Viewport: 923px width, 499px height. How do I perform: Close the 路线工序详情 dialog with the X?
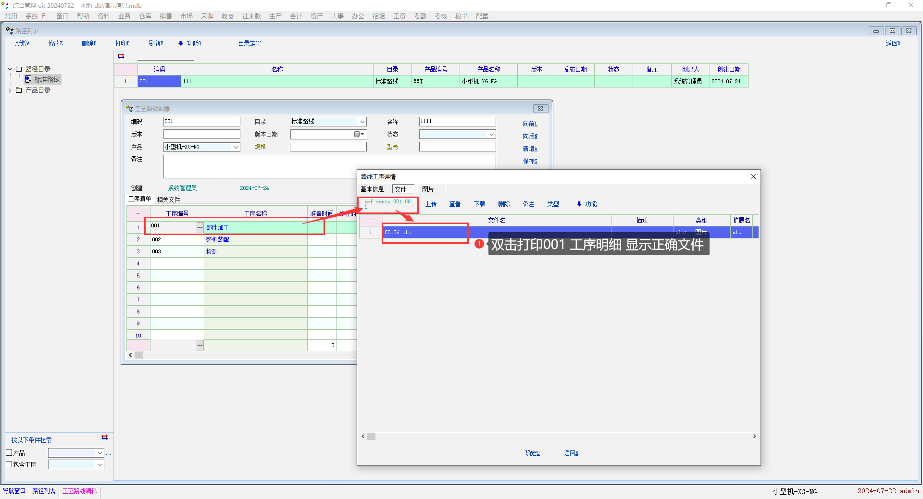pyautogui.click(x=753, y=177)
